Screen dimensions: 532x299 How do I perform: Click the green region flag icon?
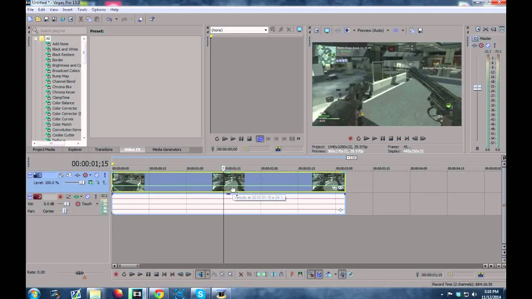click(300, 274)
